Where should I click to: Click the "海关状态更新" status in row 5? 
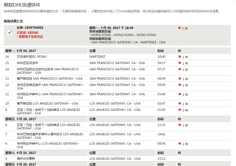[26, 158]
